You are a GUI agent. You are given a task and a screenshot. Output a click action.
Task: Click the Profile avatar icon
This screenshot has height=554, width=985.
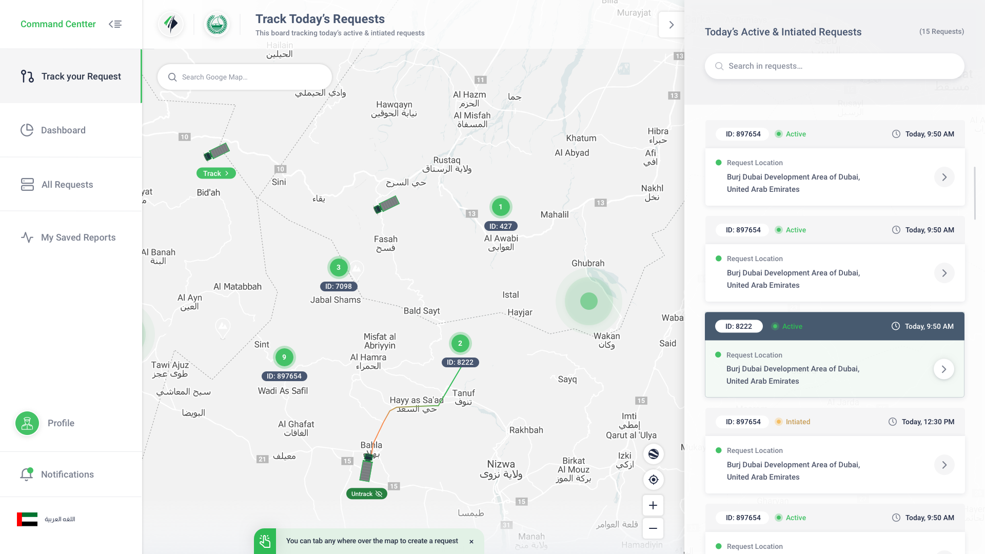[27, 423]
